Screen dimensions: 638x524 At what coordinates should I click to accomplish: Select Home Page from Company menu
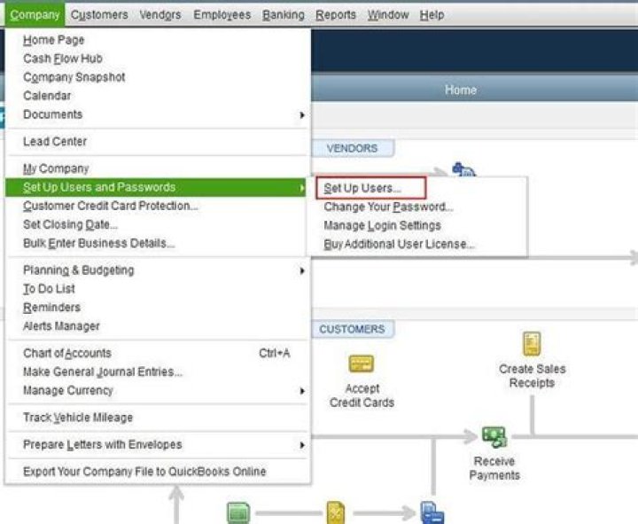(x=157, y=40)
